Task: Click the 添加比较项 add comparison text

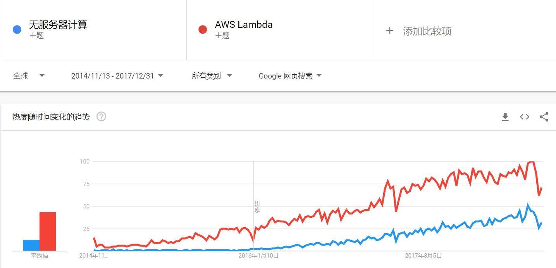Action: pyautogui.click(x=427, y=31)
